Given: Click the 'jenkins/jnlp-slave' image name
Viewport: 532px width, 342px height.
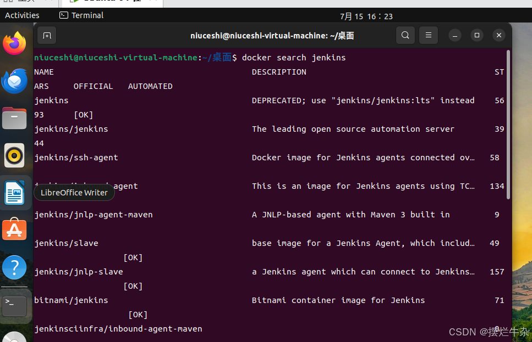Looking at the screenshot, I should pyautogui.click(x=78, y=272).
